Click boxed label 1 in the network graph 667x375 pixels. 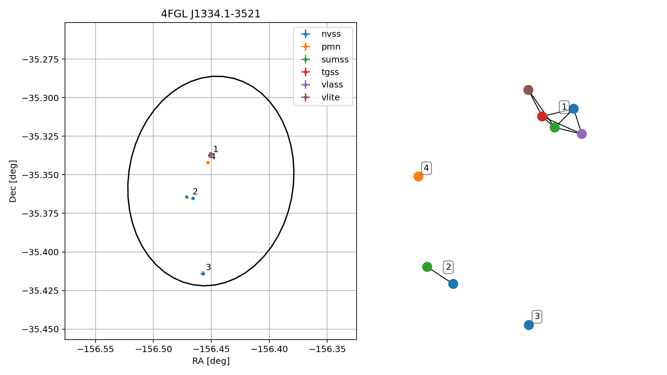[x=564, y=107]
